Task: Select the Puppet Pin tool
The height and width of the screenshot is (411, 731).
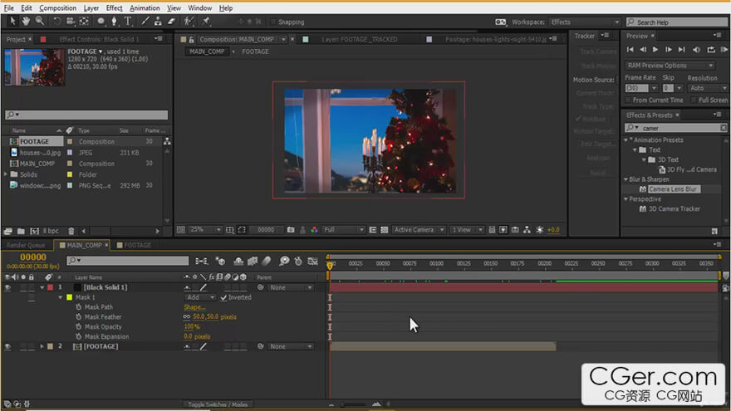Action: tap(206, 22)
